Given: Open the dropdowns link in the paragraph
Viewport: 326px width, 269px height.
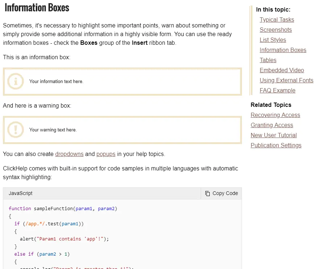Looking at the screenshot, I should pyautogui.click(x=69, y=154).
